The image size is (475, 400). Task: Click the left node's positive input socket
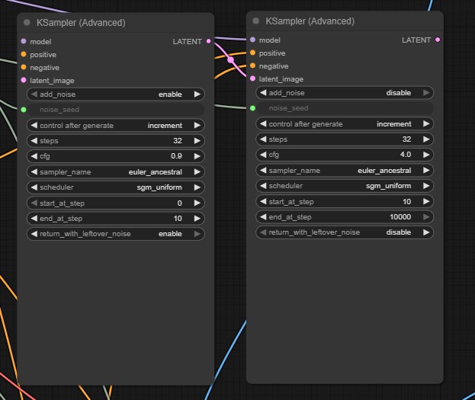click(24, 54)
